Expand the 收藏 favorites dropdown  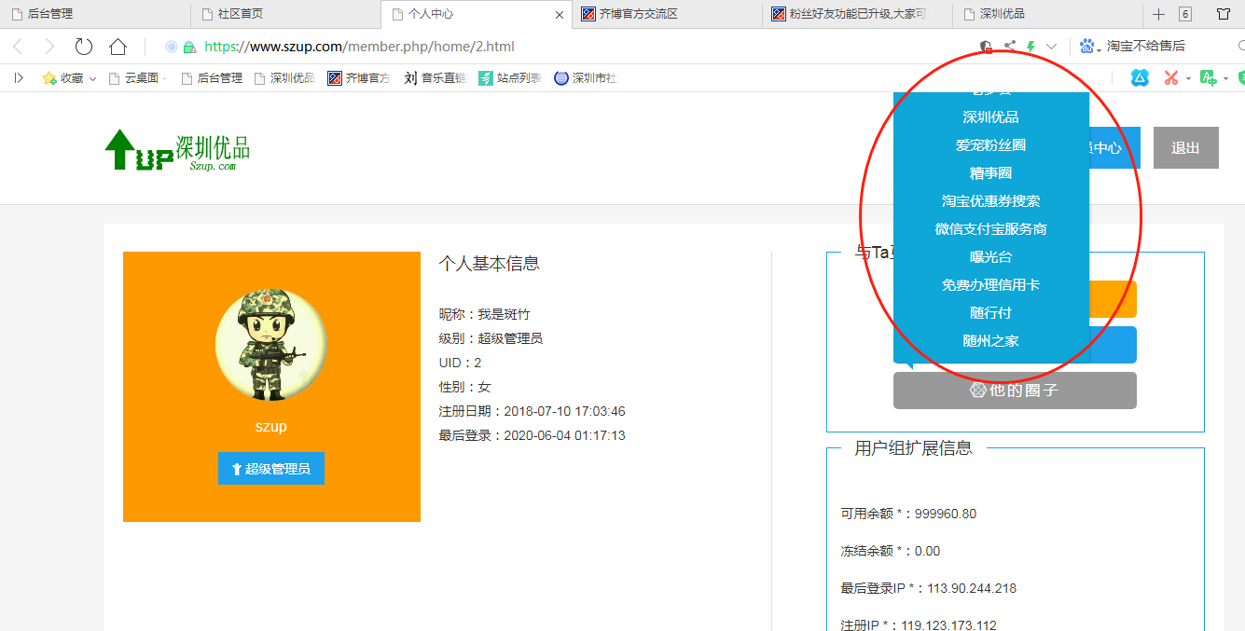click(92, 79)
